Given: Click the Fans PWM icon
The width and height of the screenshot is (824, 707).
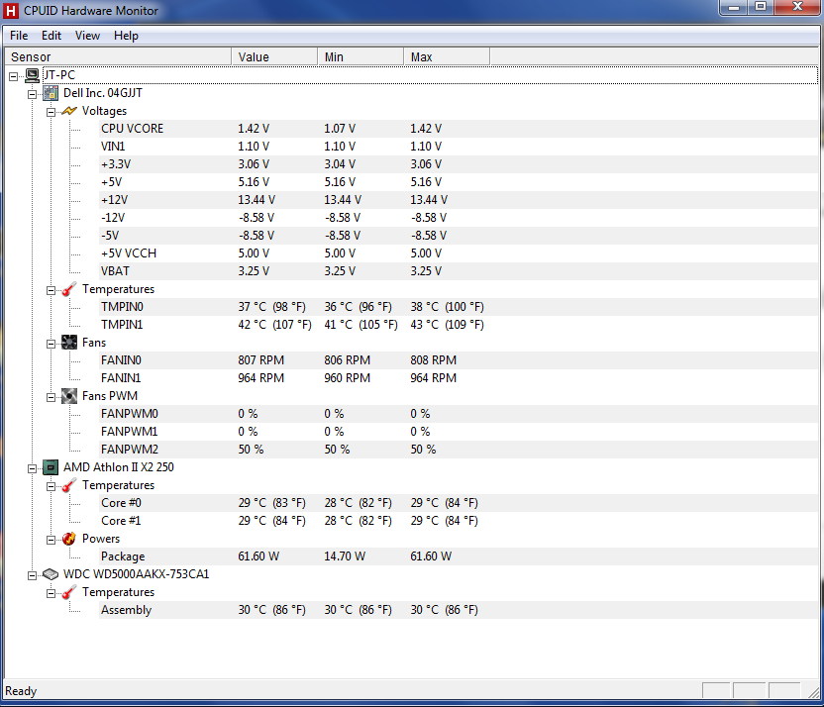Looking at the screenshot, I should click(x=69, y=396).
